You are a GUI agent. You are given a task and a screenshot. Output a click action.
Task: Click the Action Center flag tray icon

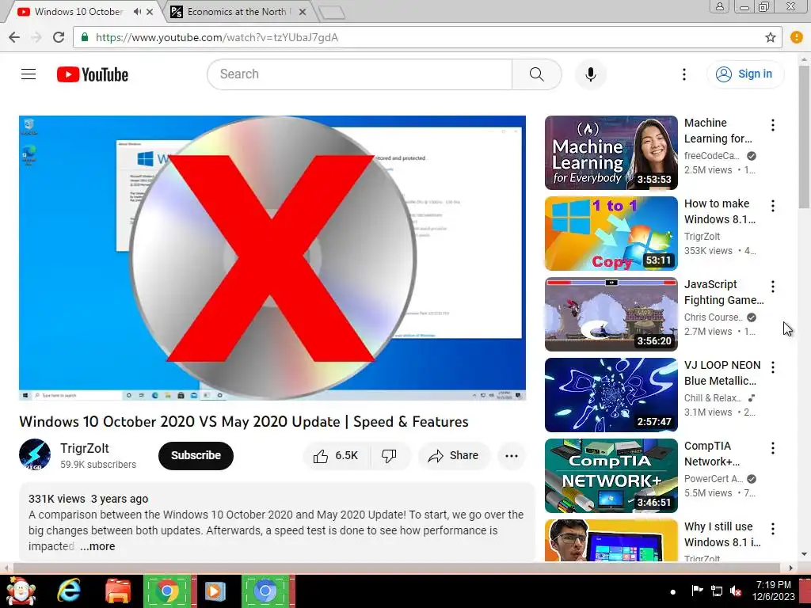click(x=697, y=591)
